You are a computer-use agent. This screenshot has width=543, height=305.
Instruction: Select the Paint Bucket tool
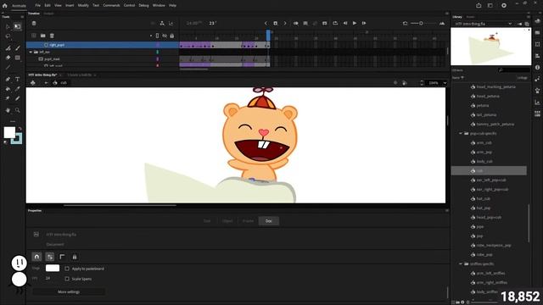(x=8, y=89)
